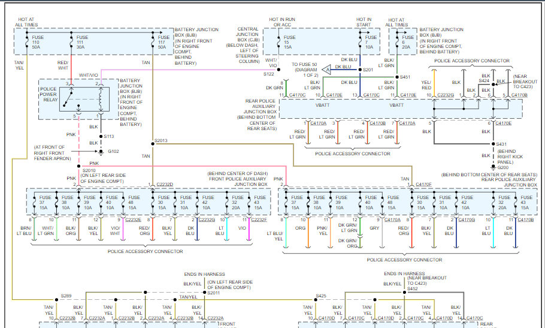Select the C4170G connector label

click(467, 220)
